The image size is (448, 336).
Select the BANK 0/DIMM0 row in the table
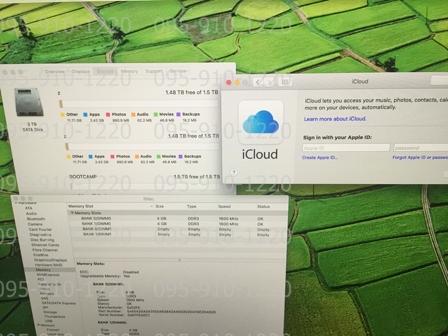178,218
